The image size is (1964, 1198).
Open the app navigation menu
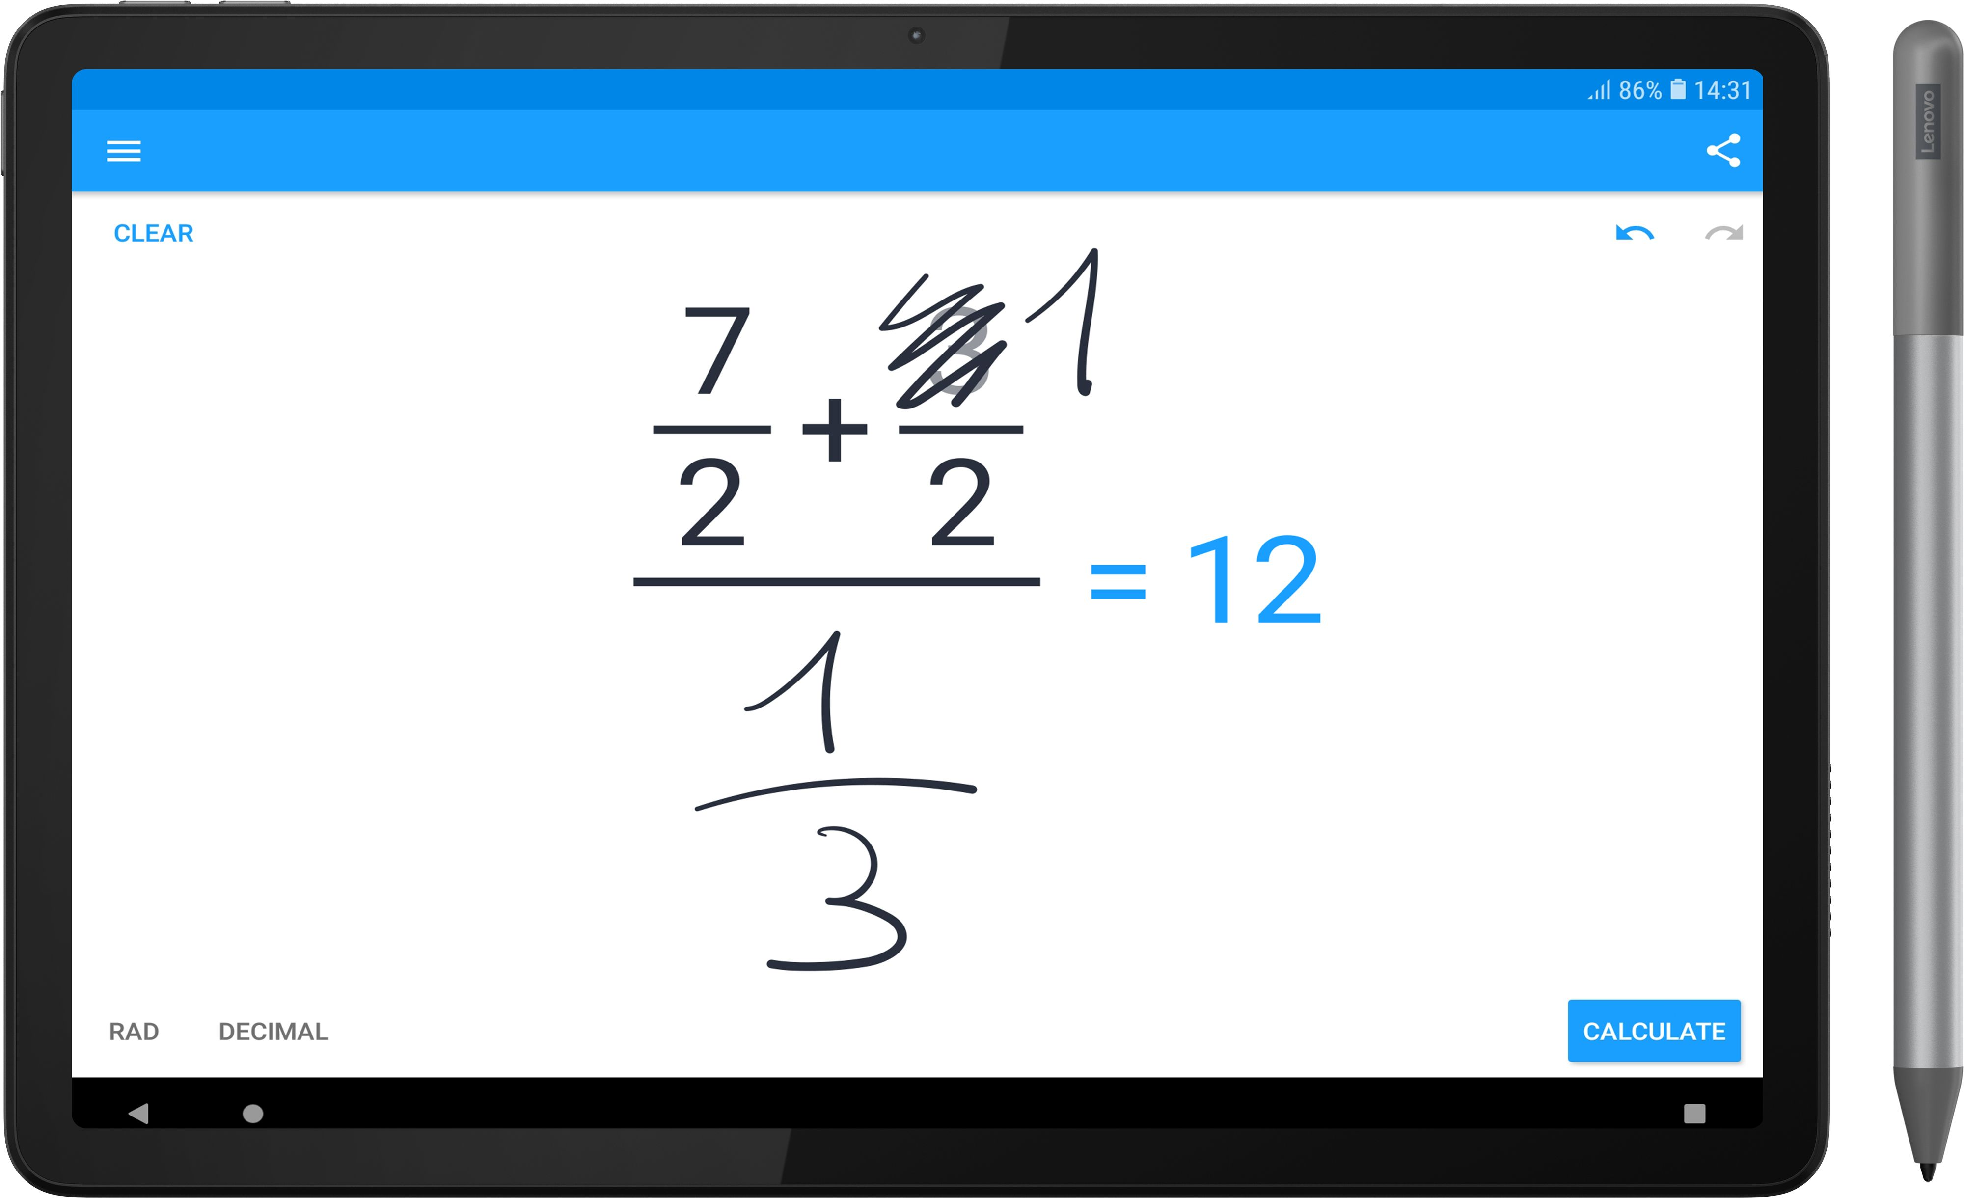pos(123,152)
